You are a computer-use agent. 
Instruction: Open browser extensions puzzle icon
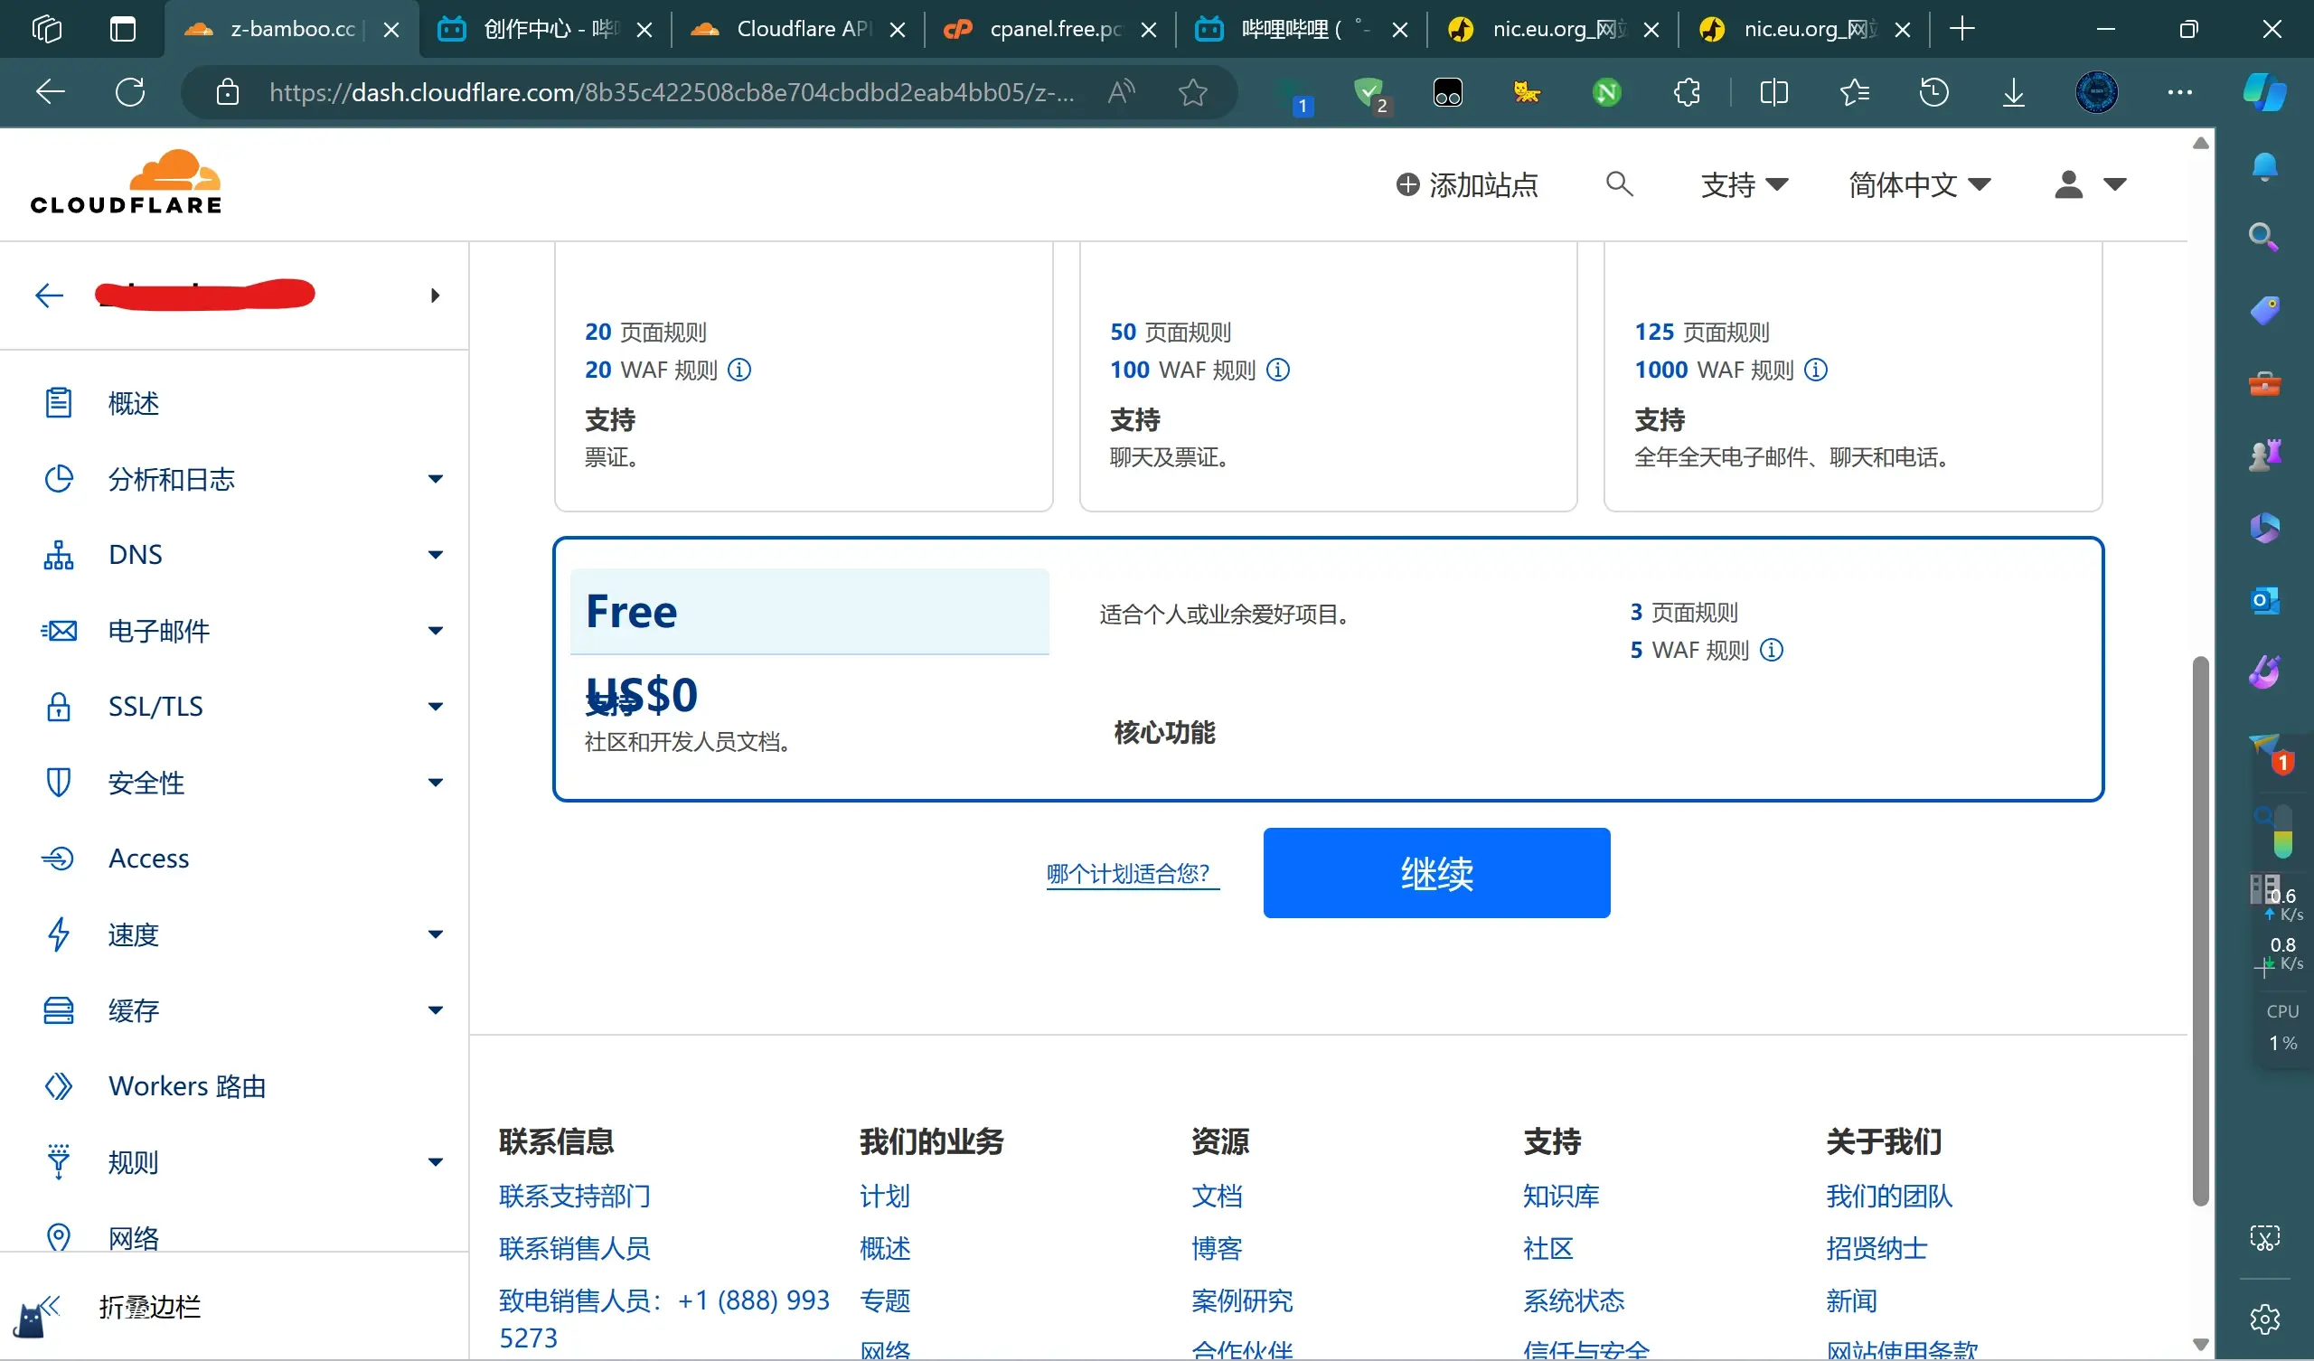click(x=1686, y=92)
